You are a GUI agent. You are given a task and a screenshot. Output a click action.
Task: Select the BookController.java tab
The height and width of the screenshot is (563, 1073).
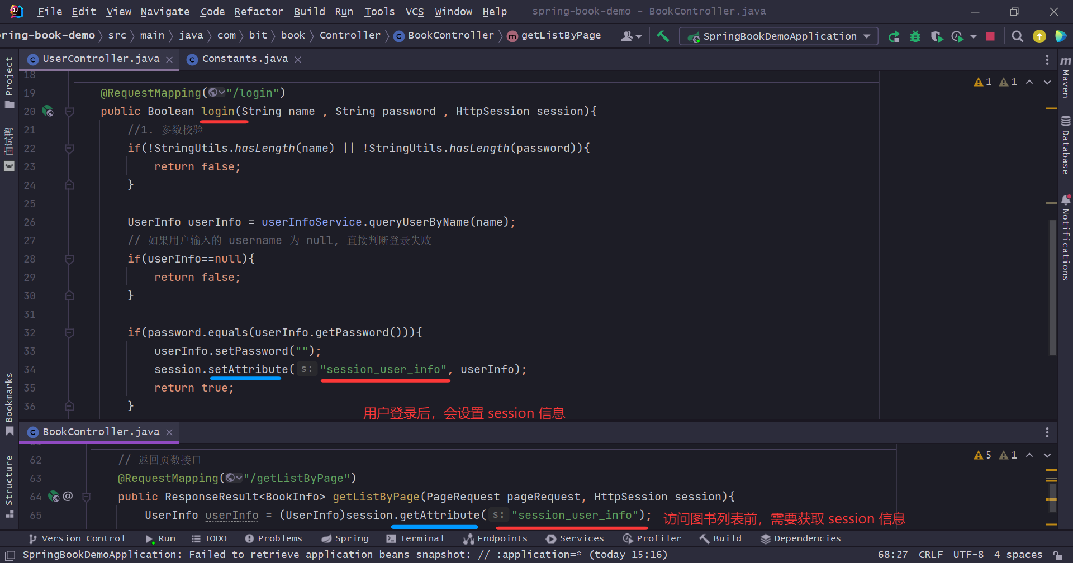click(x=101, y=432)
